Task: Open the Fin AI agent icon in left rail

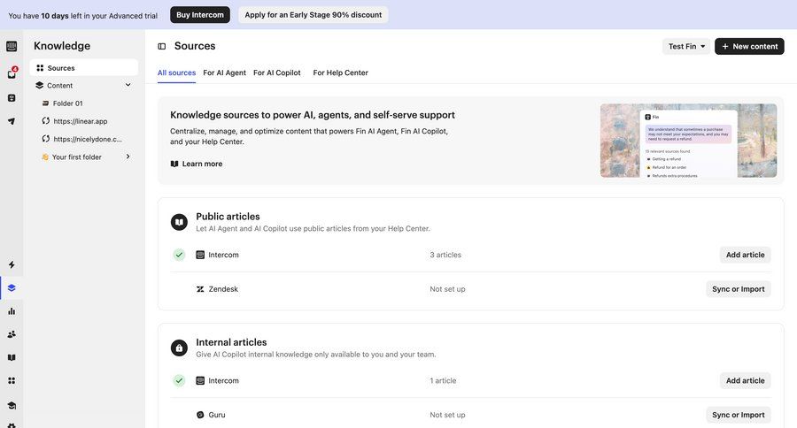Action: tap(12, 98)
